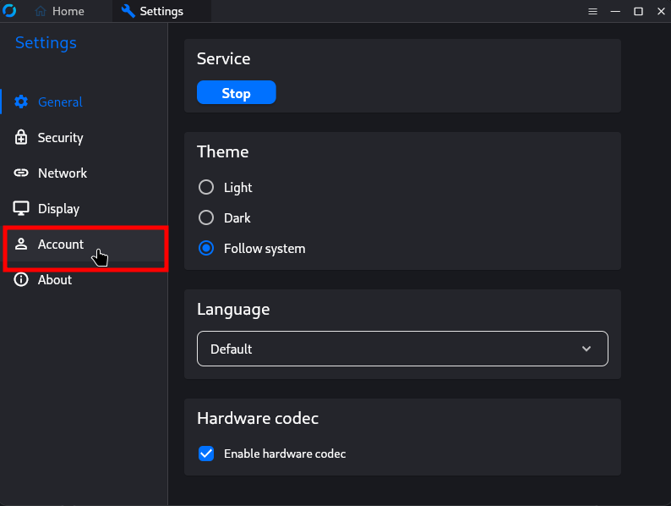The image size is (671, 506).
Task: Open the hamburger menu icon
Action: click(x=592, y=12)
